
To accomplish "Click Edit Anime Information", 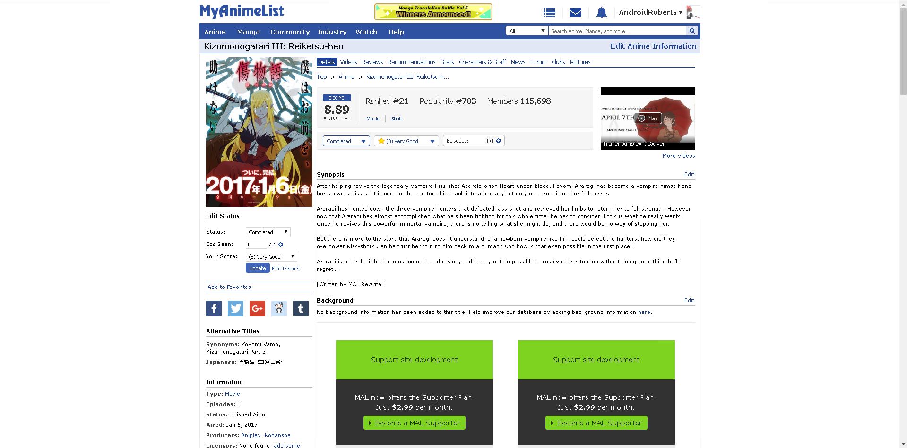I will coord(653,46).
